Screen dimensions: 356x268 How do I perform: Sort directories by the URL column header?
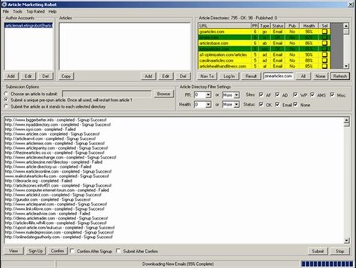pos(225,25)
